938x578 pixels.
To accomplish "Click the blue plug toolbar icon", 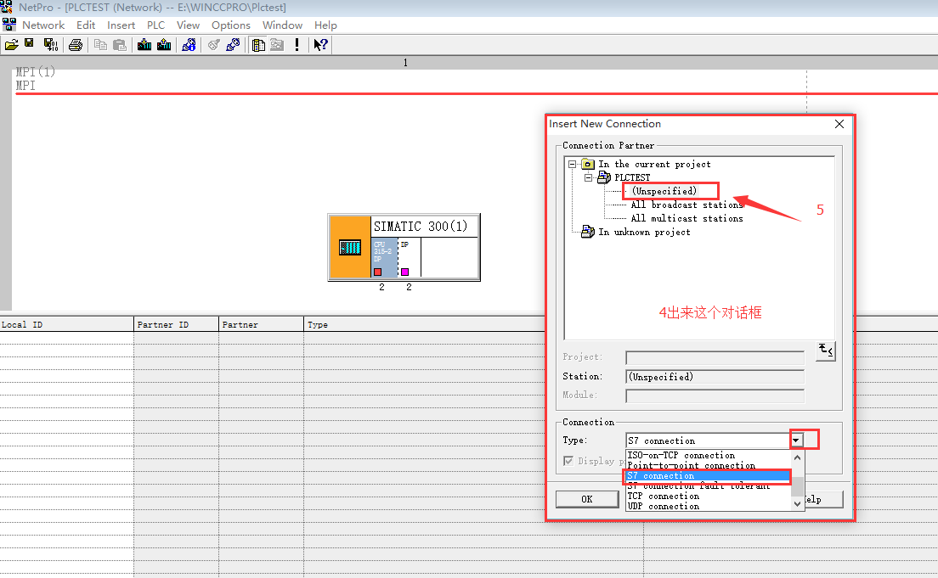I will tap(234, 45).
